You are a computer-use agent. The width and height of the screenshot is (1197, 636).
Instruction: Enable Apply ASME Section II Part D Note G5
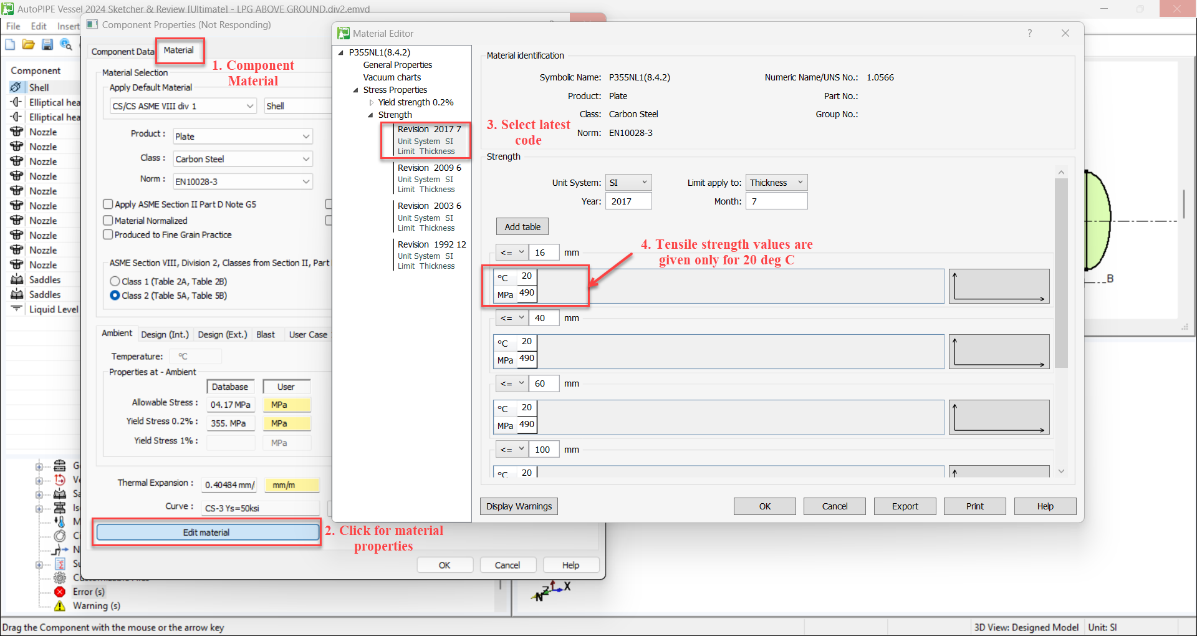(108, 204)
